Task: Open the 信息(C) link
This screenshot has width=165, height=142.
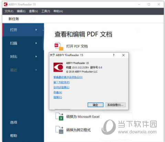Action: point(58,97)
